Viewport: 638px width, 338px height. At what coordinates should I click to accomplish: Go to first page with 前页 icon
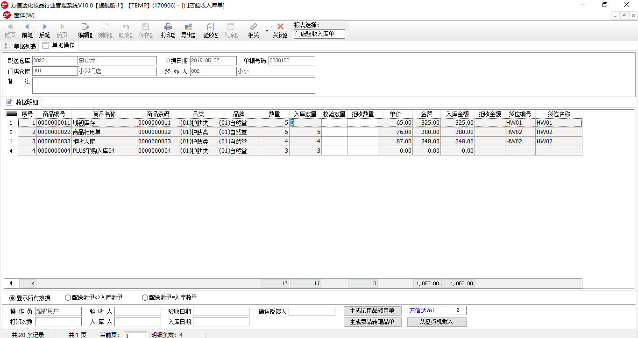10,30
